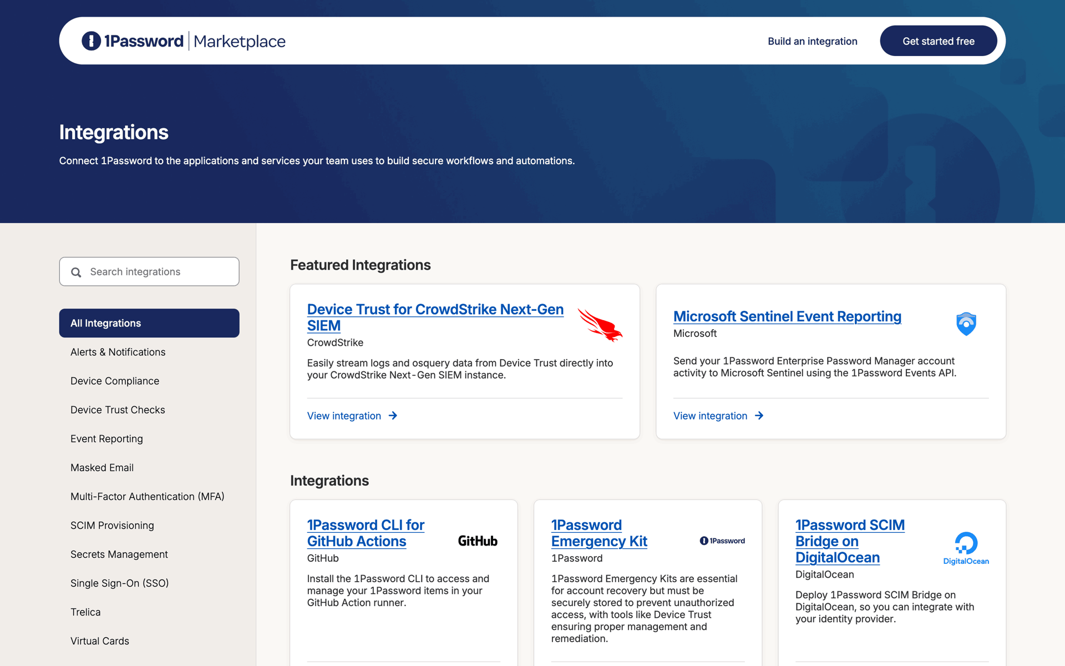Click the Integrations page title in banner
The width and height of the screenshot is (1065, 666).
coord(114,132)
